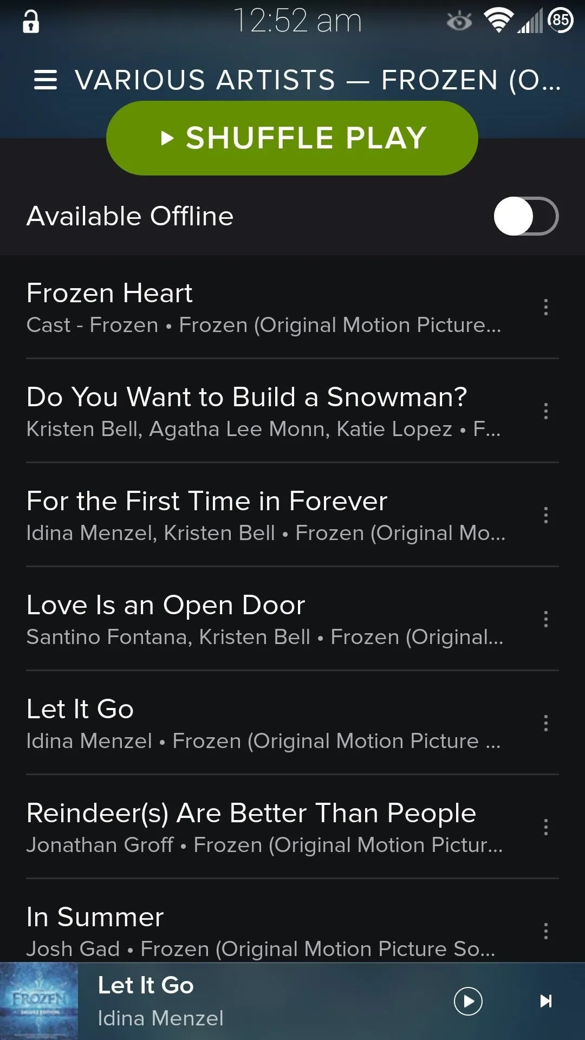The width and height of the screenshot is (585, 1040).
Task: Skip to next track in mini player
Action: pos(546,1001)
